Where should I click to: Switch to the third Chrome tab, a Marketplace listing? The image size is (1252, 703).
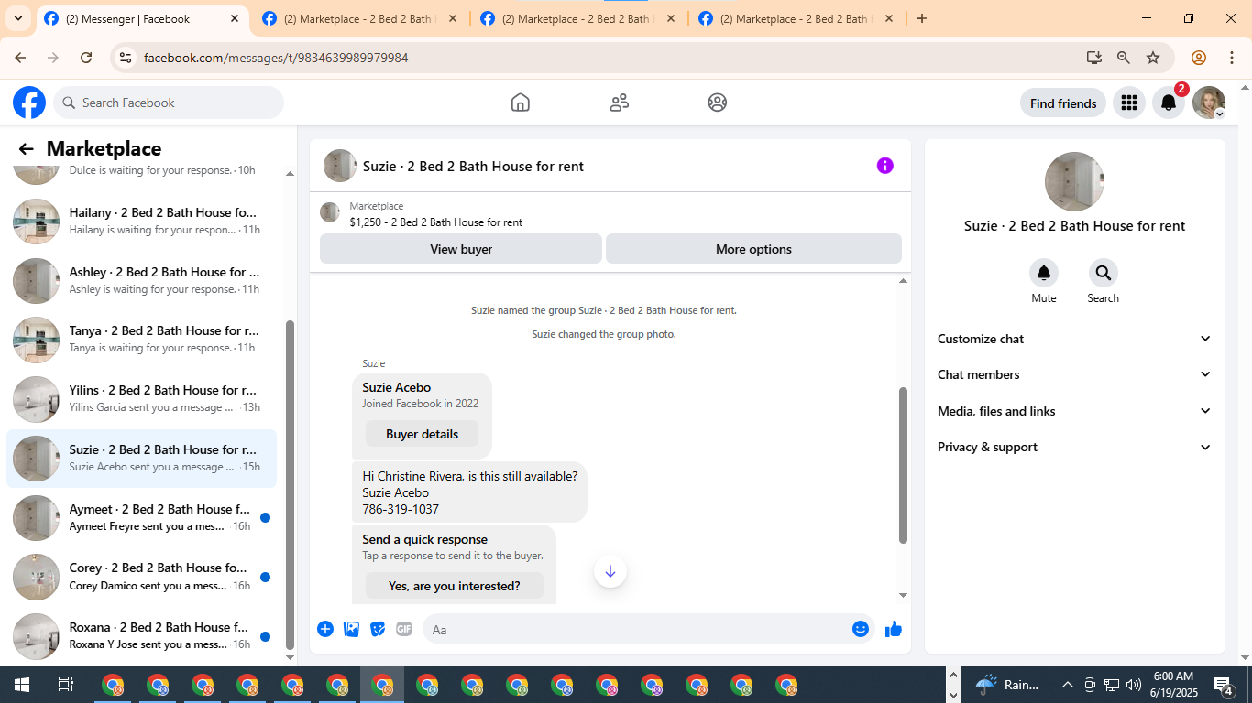(x=577, y=19)
